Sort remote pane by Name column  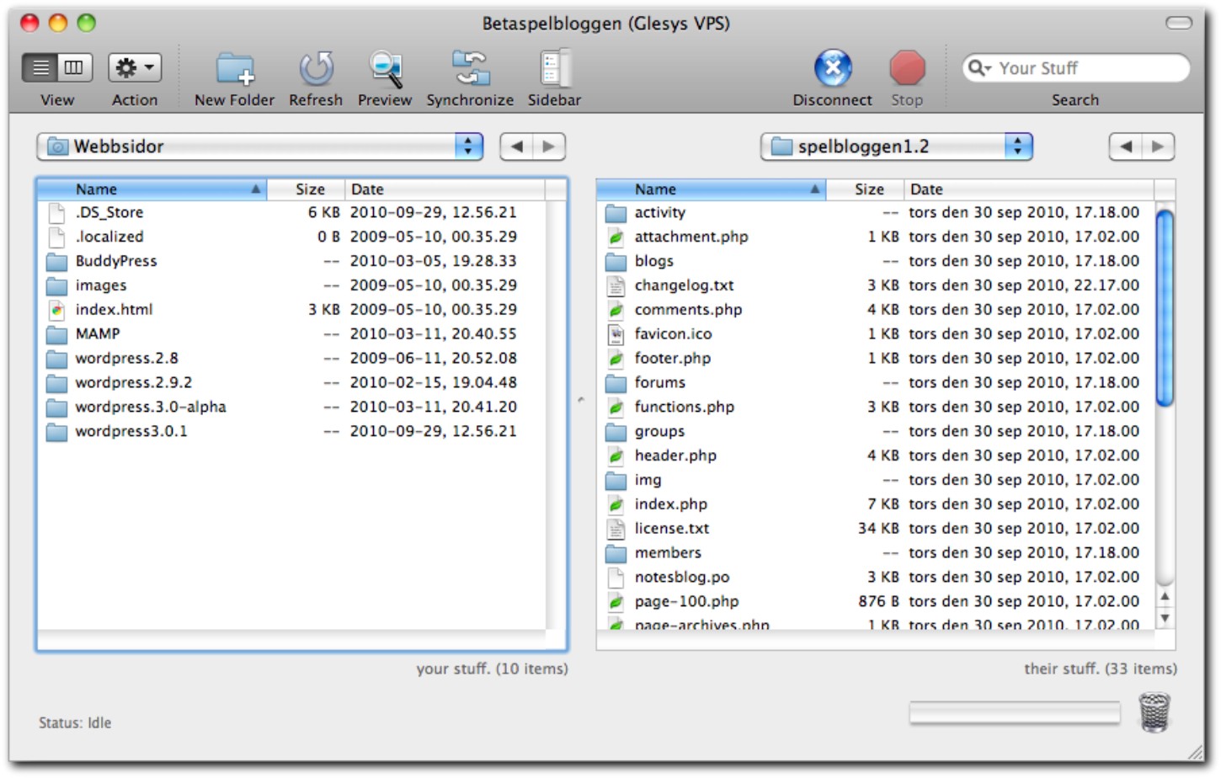(712, 189)
